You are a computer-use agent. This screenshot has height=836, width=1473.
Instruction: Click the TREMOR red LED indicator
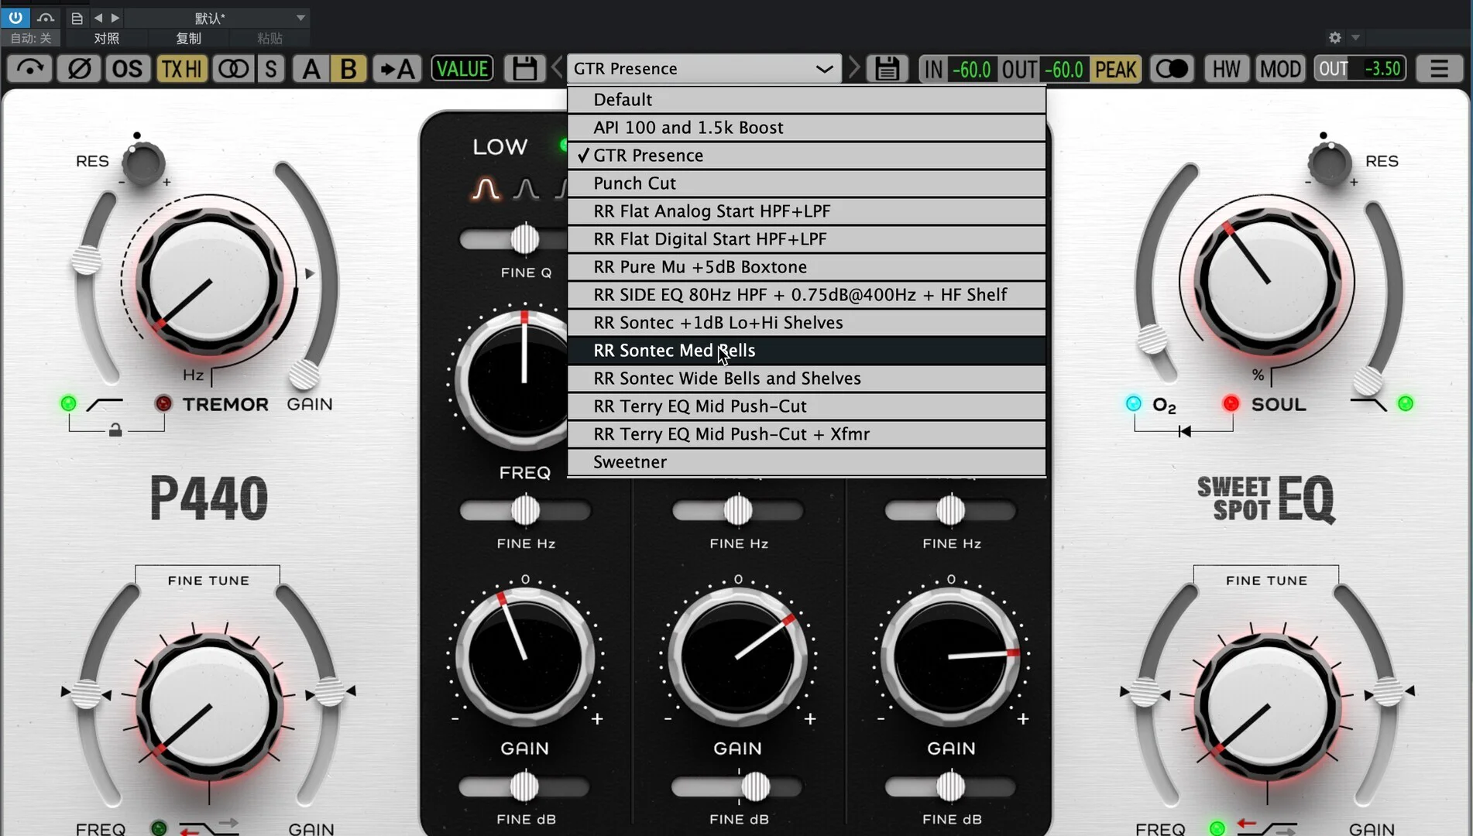pos(163,403)
